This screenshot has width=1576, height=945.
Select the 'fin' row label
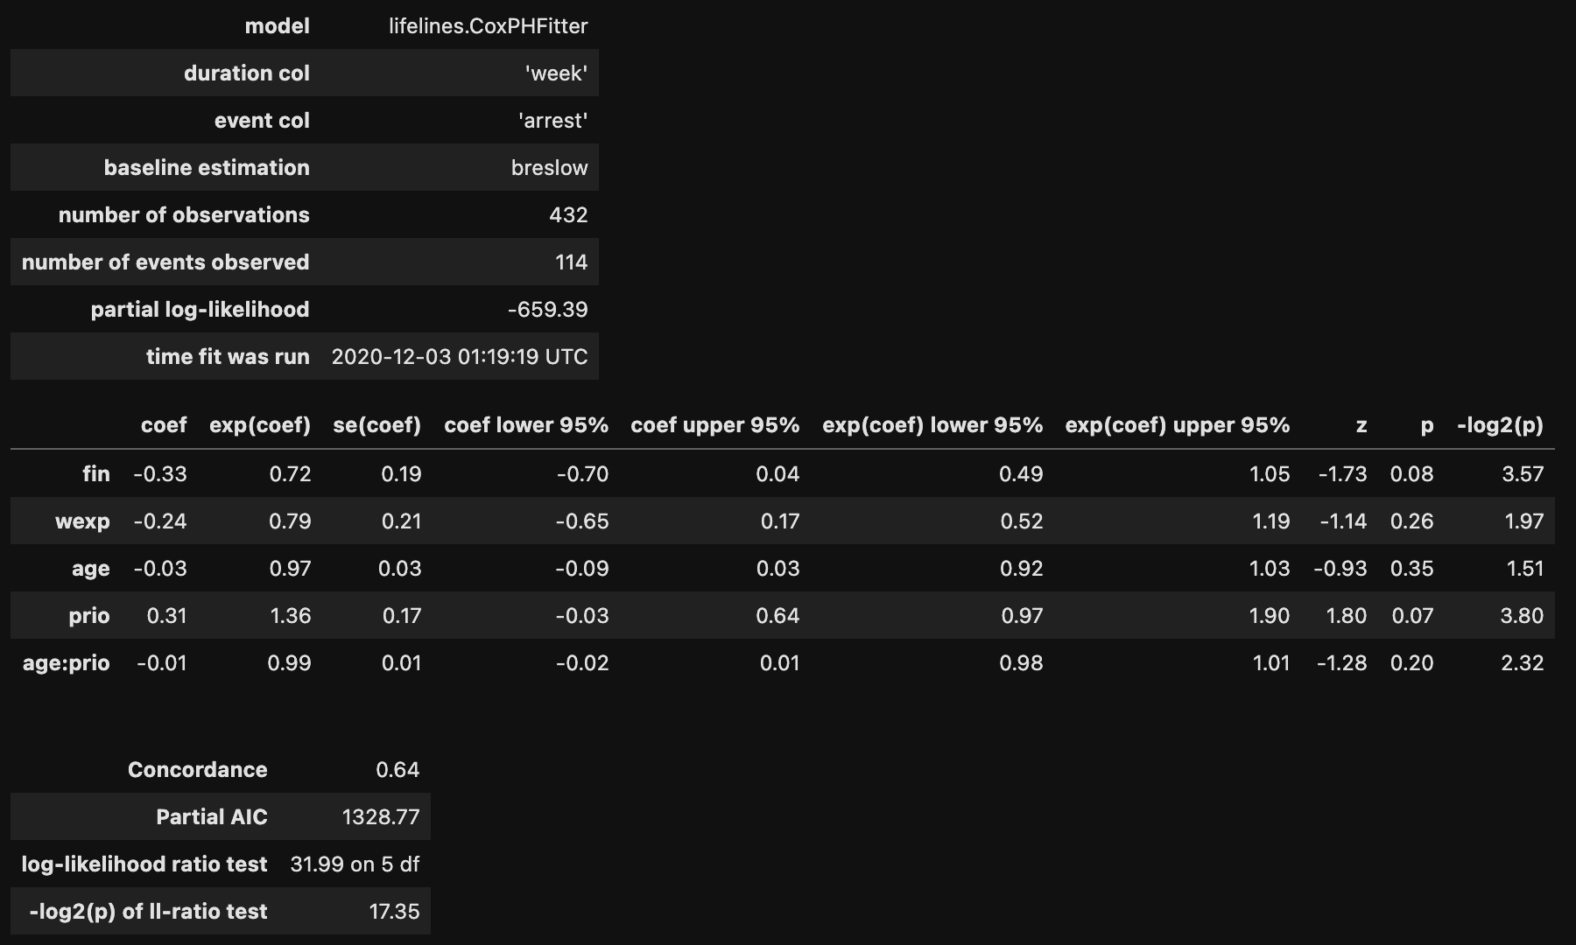96,473
